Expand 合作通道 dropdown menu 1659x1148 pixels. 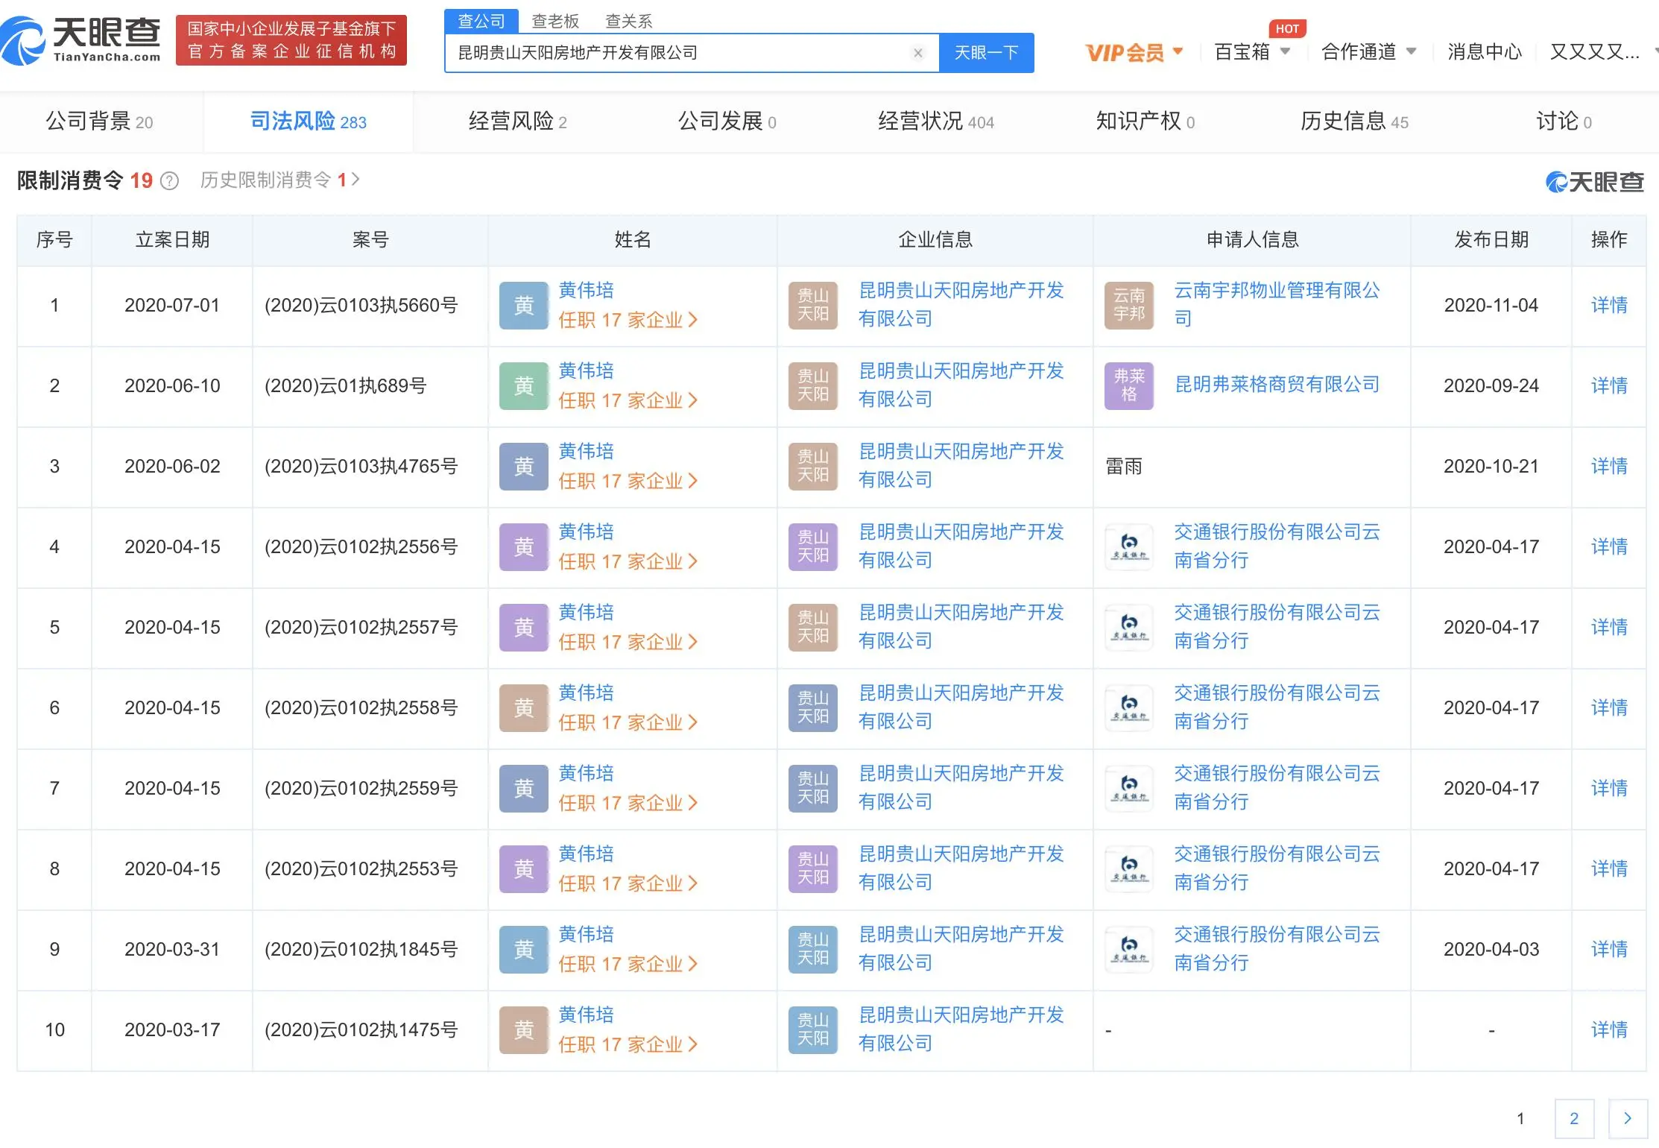(1368, 52)
